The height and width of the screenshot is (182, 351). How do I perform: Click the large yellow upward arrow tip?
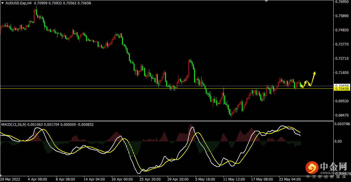[x=314, y=72]
